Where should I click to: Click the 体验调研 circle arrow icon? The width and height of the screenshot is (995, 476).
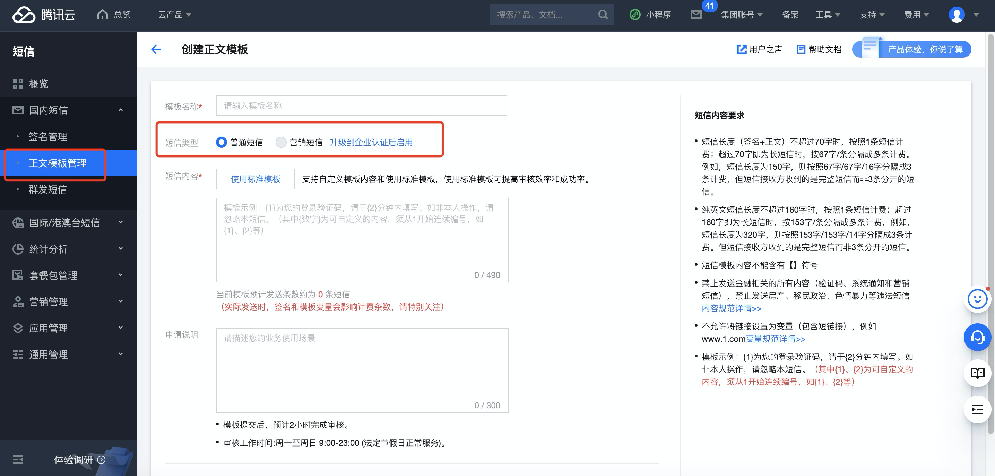coord(101,459)
